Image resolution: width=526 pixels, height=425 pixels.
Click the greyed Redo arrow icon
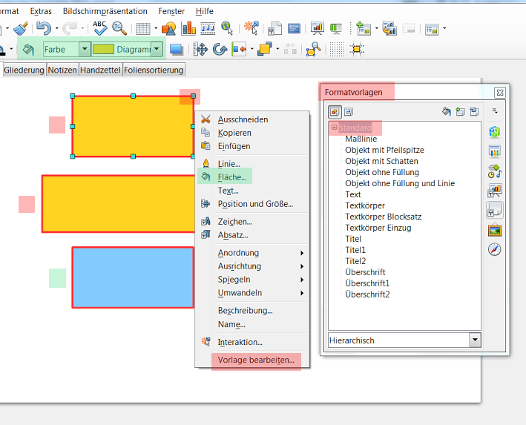point(70,28)
